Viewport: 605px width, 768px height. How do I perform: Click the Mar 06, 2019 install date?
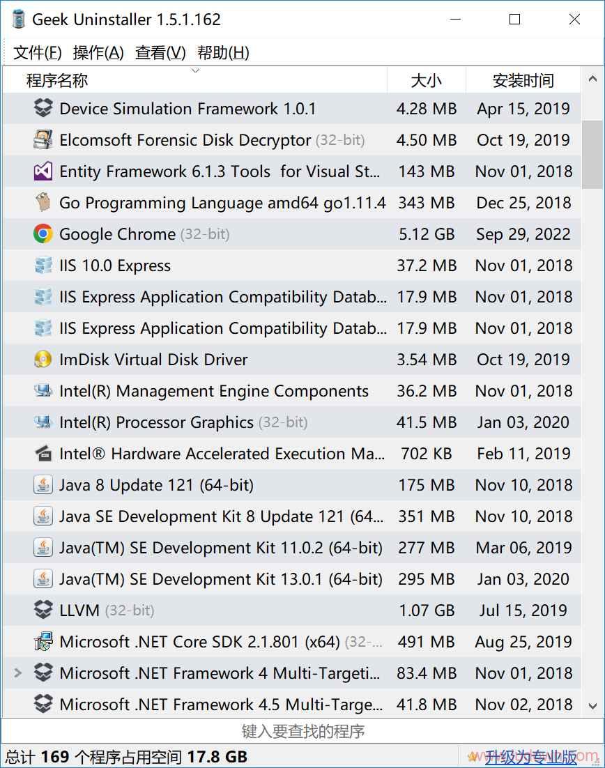523,547
